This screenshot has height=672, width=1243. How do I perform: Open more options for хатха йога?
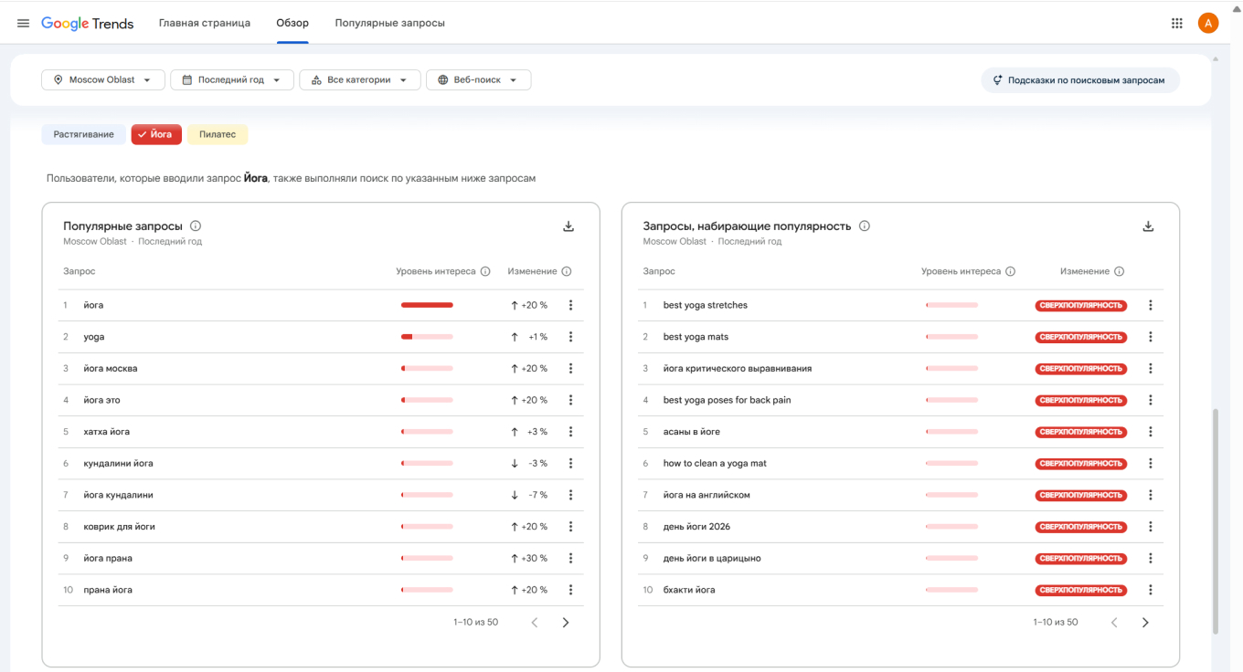tap(570, 432)
